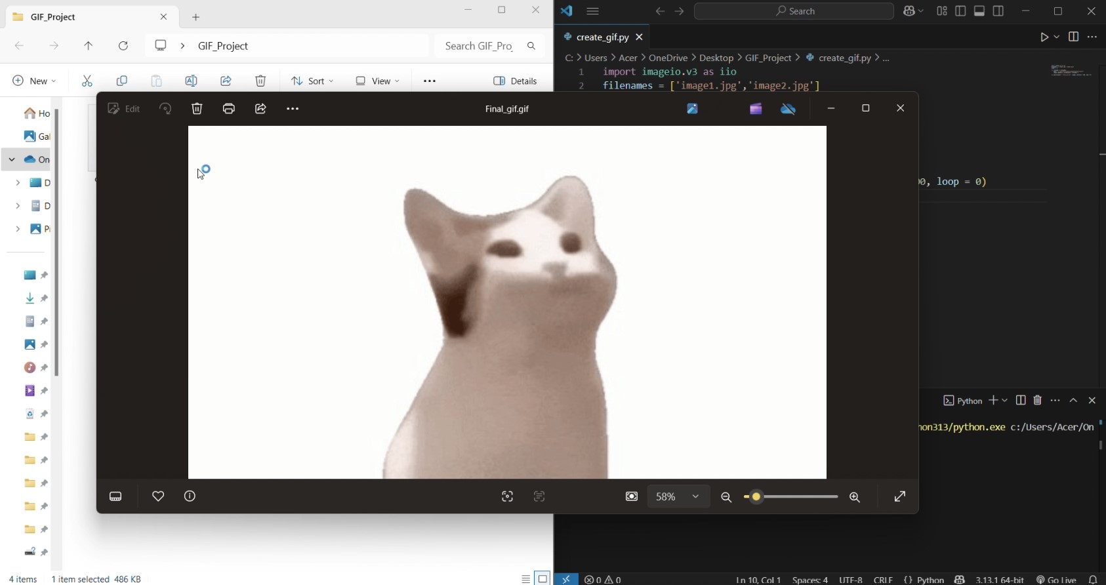Click the cat GIF image preview
Screen dimensions: 1106x585
[507, 302]
